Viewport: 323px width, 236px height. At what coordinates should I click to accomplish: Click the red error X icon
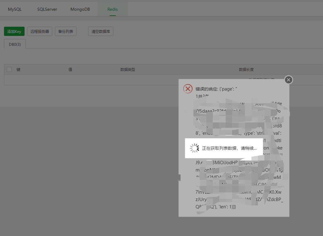[x=188, y=89]
